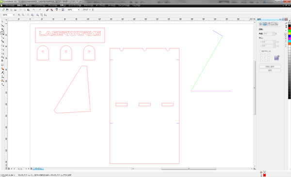
Task: Click the Save icon in toolbar
Action: (11, 10)
